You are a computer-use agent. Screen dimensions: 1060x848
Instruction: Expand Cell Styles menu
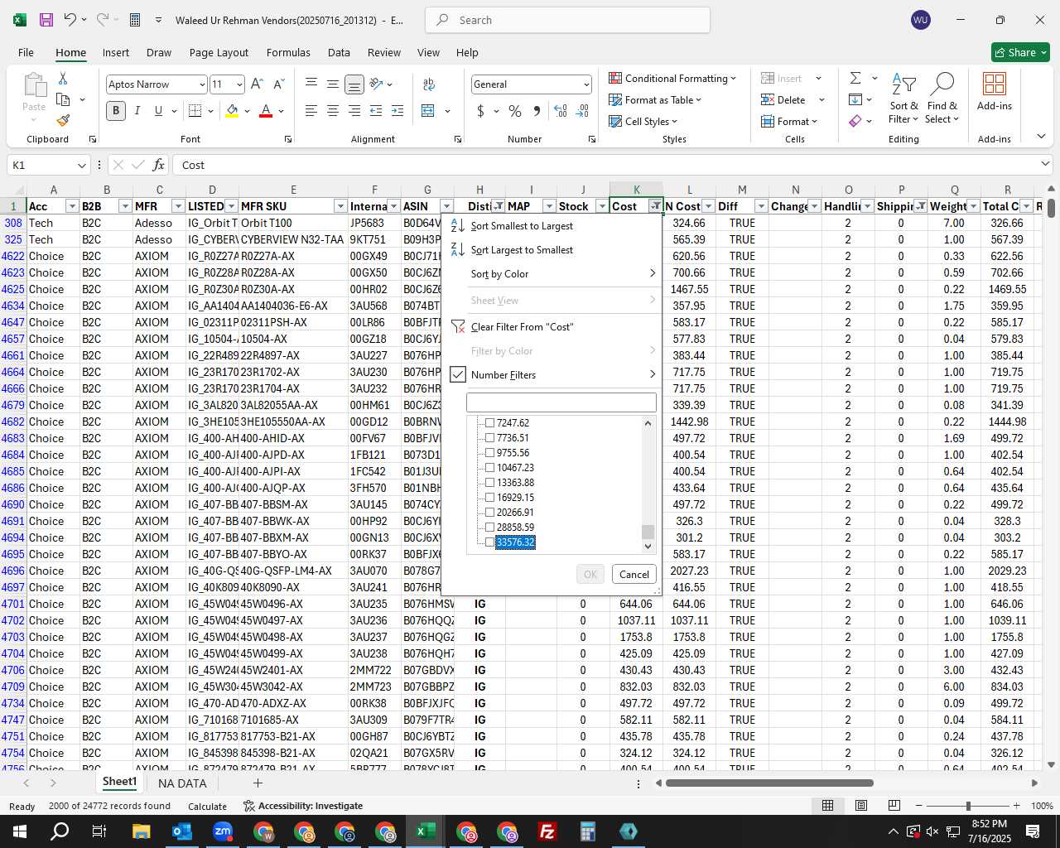643,121
